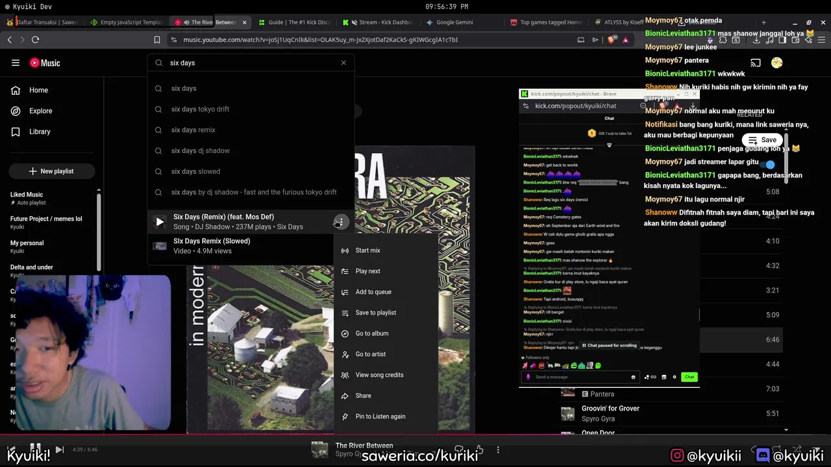Dislike The River Between with thumbs down
831x467 pixels.
click(x=459, y=449)
